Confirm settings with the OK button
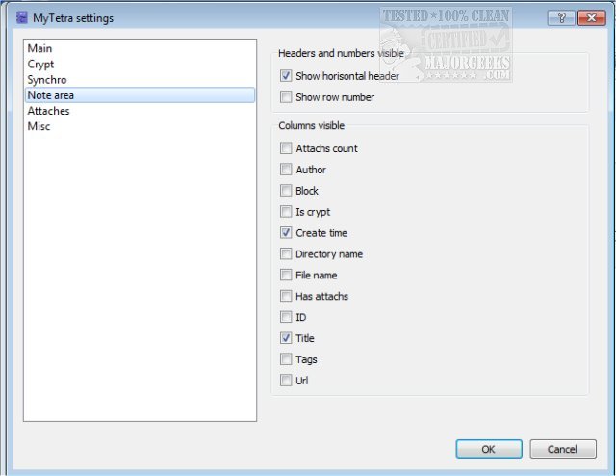The image size is (616, 476). (489, 449)
